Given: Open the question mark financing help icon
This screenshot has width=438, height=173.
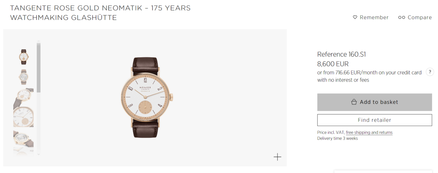Looking at the screenshot, I should pyautogui.click(x=430, y=72).
